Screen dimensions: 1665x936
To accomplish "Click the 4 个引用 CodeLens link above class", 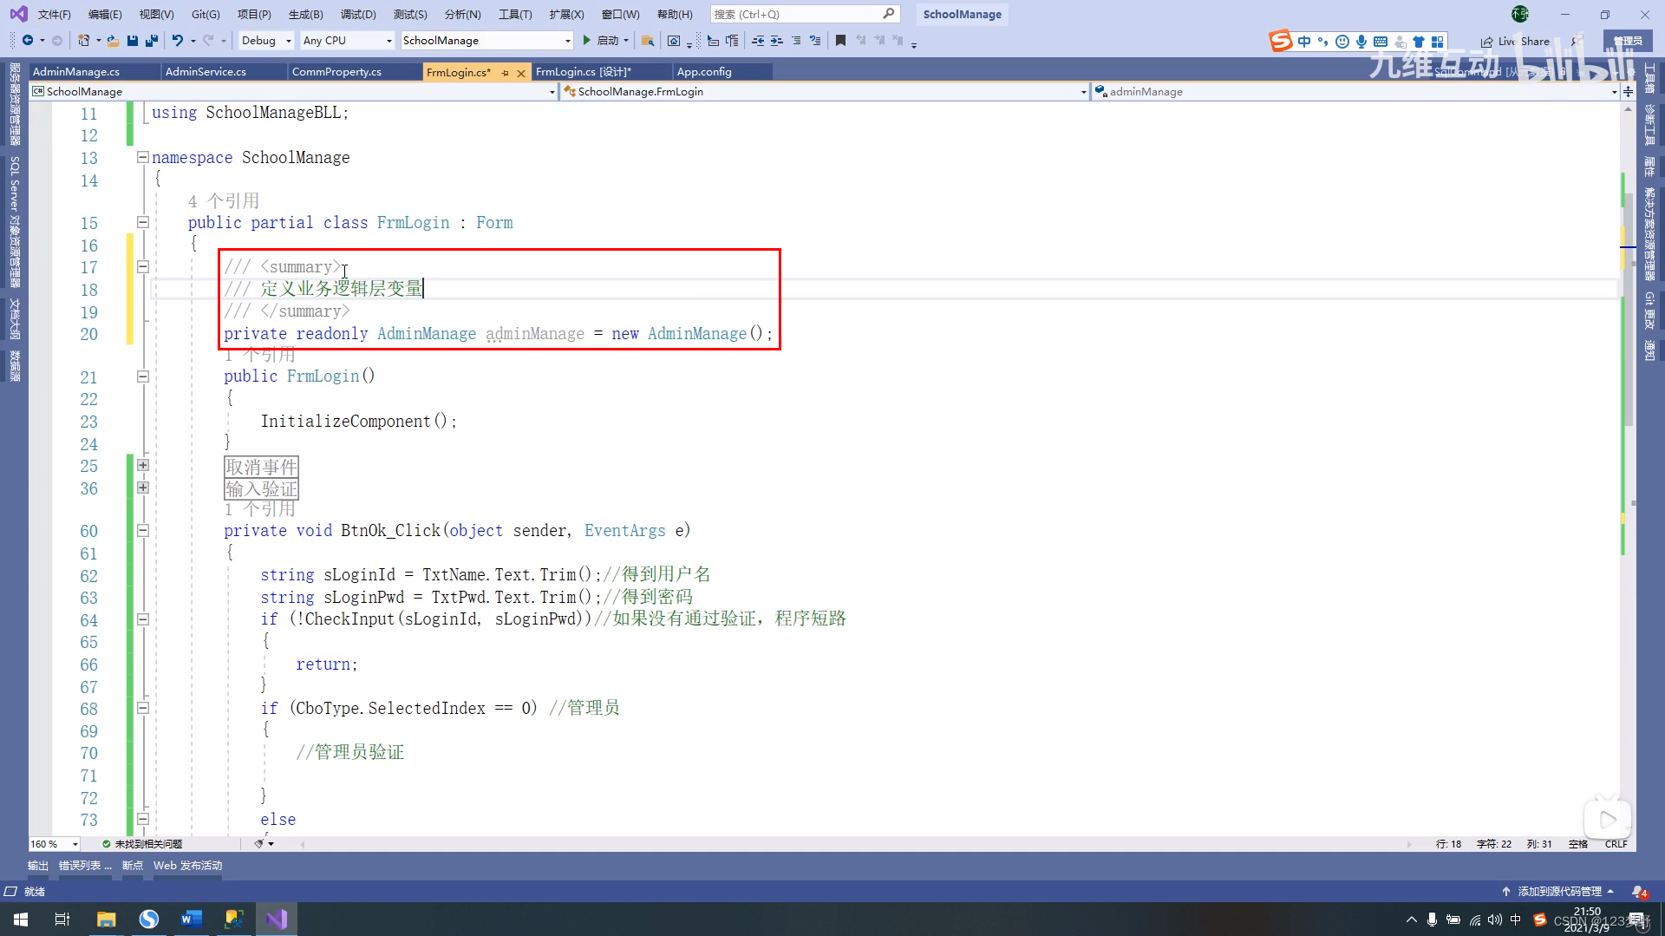I will click(223, 201).
